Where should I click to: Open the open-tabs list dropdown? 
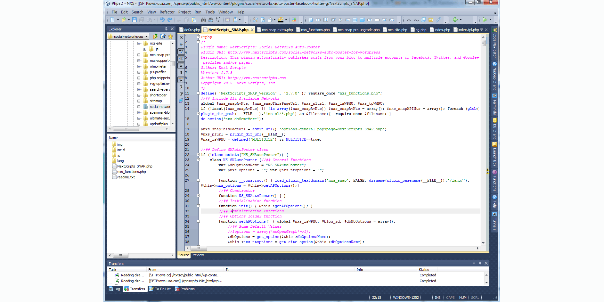[x=482, y=30]
